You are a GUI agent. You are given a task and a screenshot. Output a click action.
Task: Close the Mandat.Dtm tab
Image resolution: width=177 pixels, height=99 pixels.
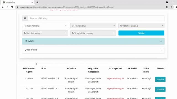32,2
